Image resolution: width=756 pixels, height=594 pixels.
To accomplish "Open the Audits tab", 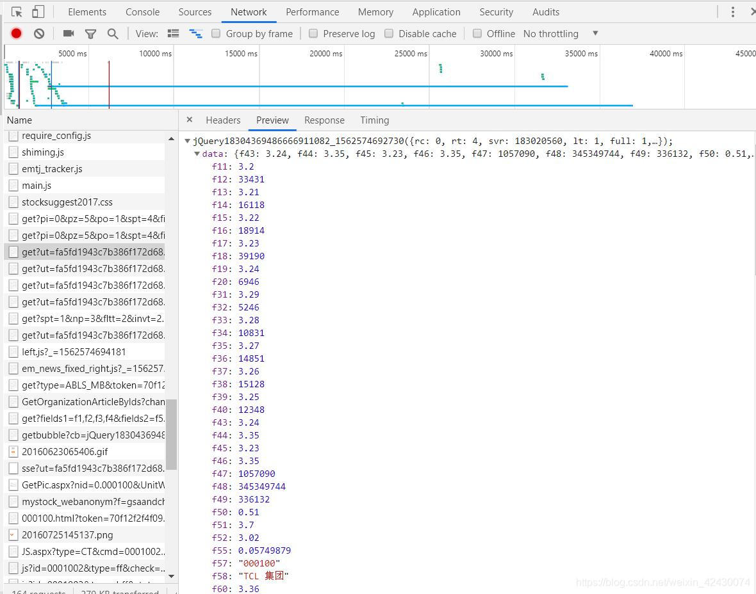I will (x=546, y=12).
